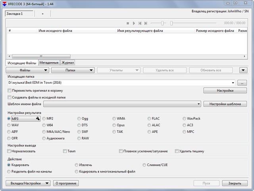254x191 pixels.
Task: Toggle the 'Нормализовать' checkbox
Action: [x=10, y=151]
